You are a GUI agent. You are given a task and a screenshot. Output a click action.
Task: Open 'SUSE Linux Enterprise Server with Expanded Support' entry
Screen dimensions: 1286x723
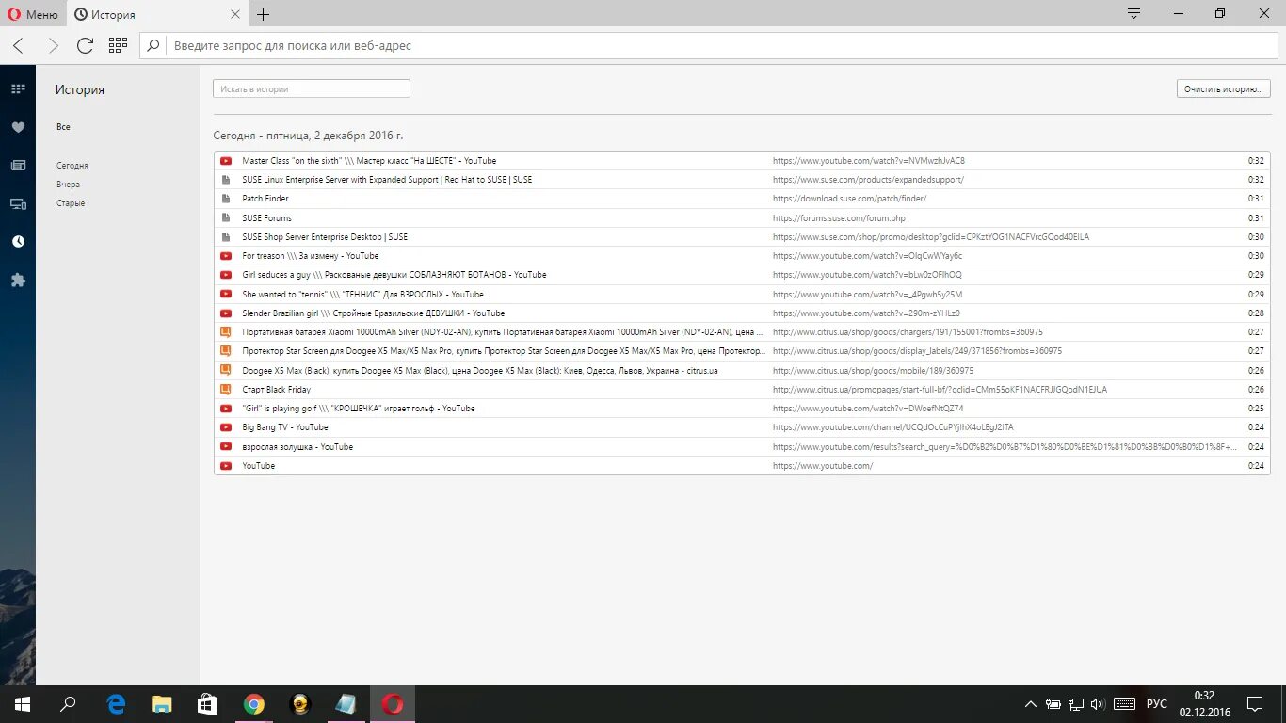[742, 180]
